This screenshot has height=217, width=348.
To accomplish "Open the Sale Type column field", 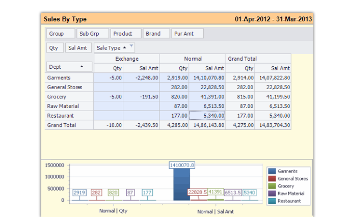I will [x=114, y=48].
